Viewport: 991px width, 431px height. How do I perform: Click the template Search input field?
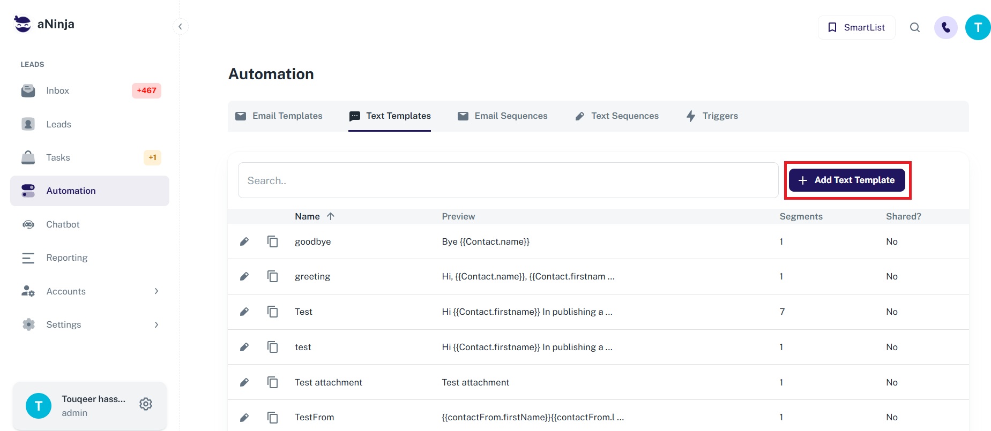point(508,180)
